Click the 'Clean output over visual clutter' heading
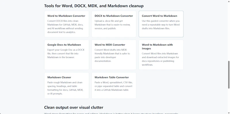The width and height of the screenshot is (230, 114). point(74,107)
